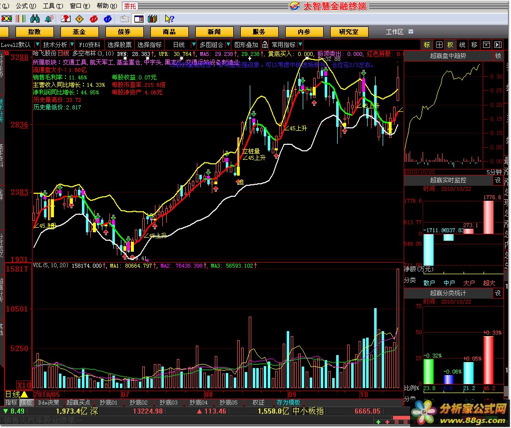Click the lock icon beside 图形叠加
The height and width of the screenshot is (428, 511).
click(265, 44)
